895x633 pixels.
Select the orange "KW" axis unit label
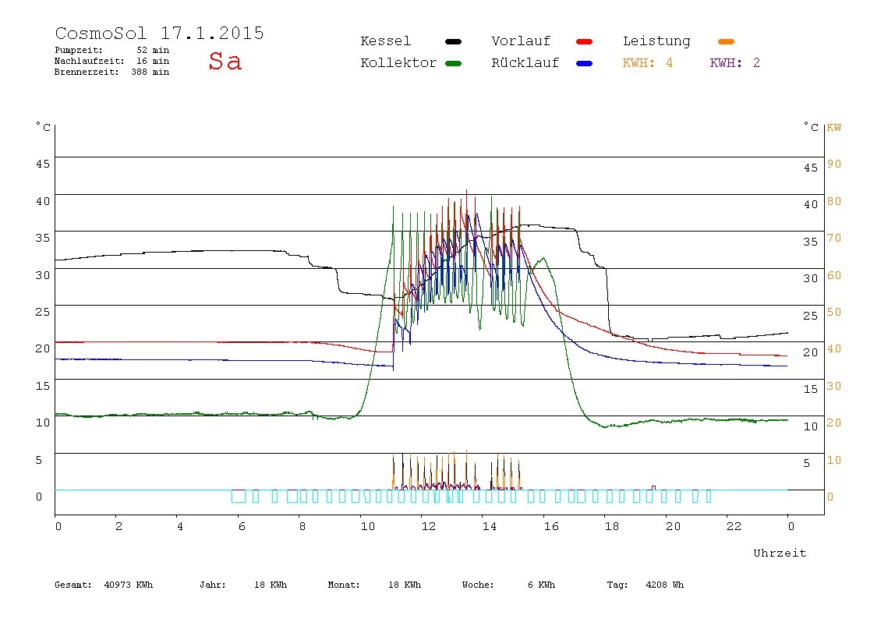834,127
